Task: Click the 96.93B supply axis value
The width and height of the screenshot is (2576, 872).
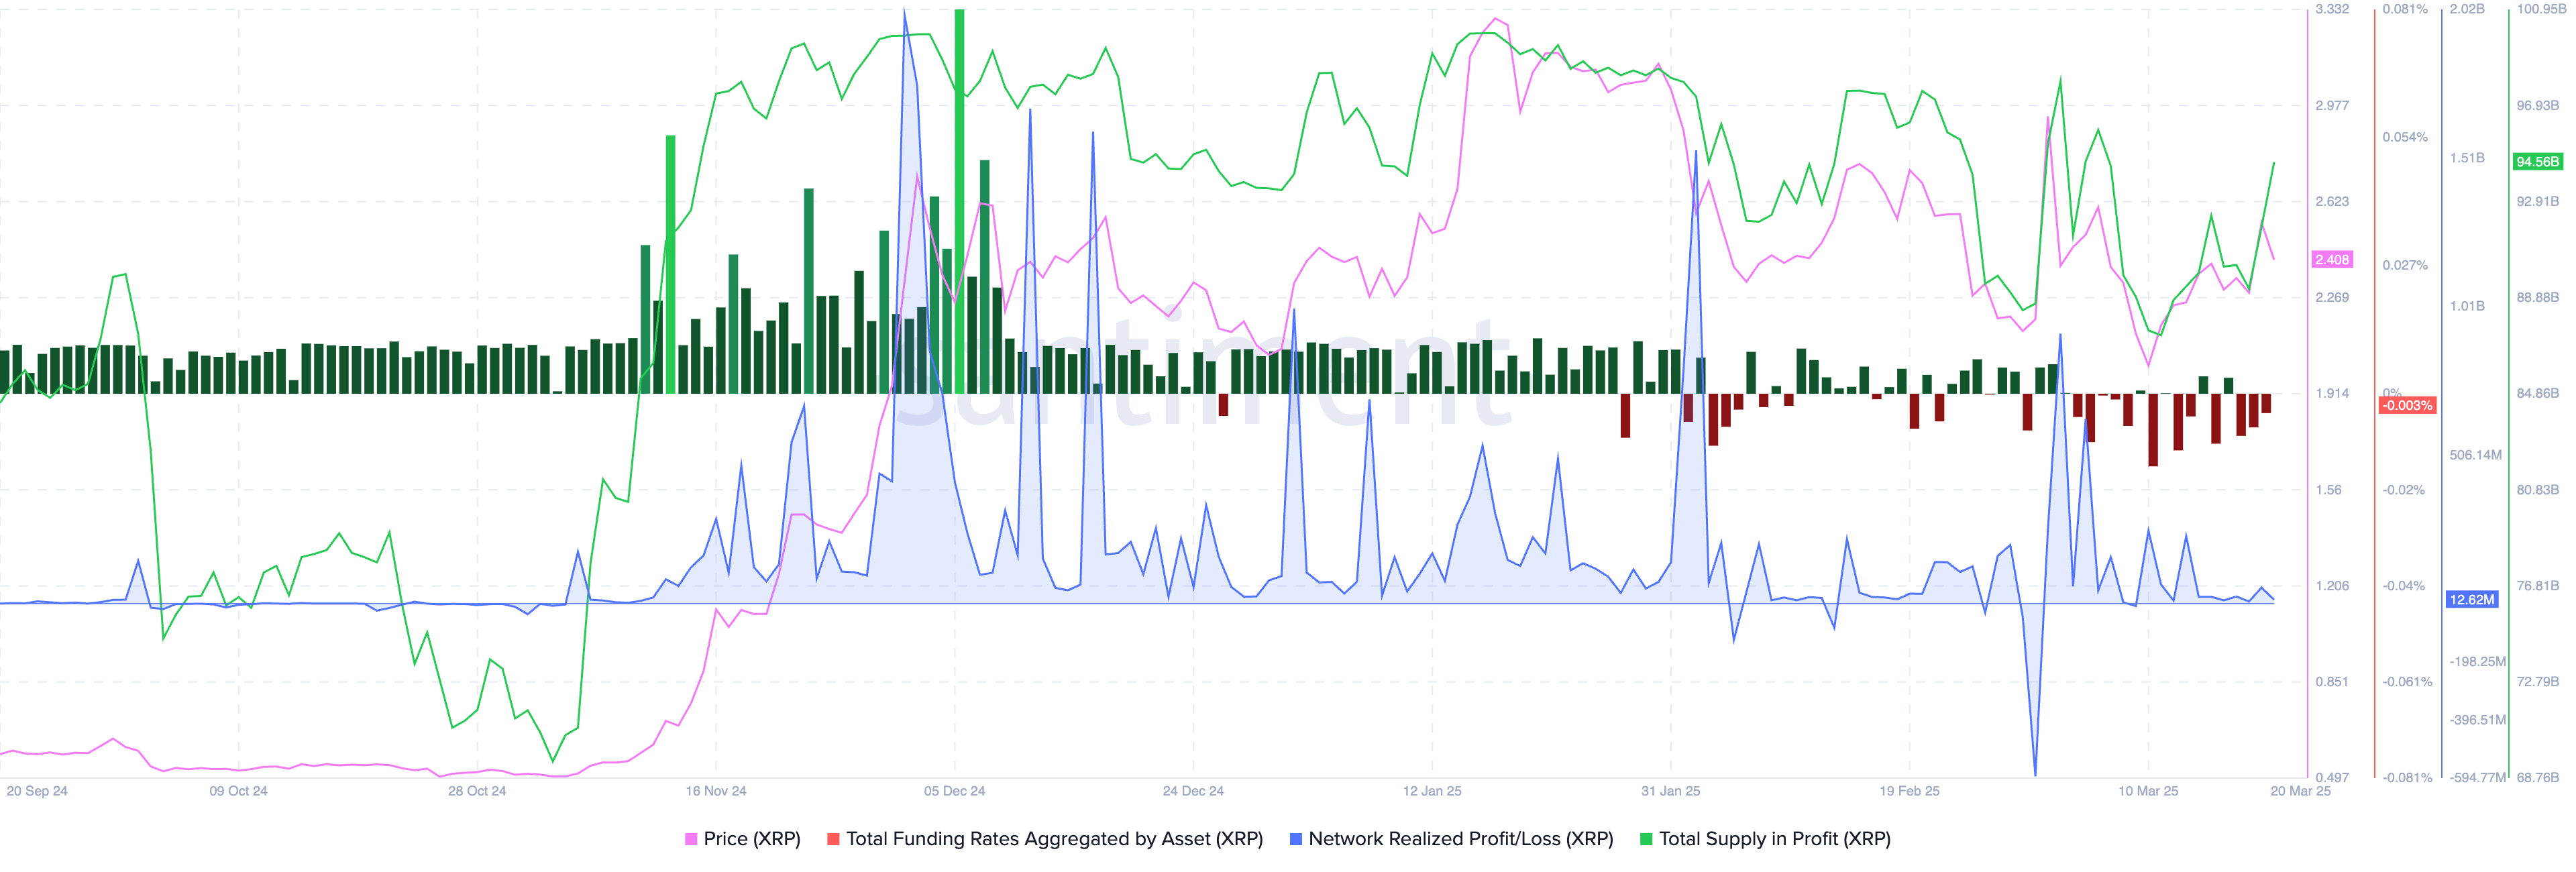Action: 2537,105
